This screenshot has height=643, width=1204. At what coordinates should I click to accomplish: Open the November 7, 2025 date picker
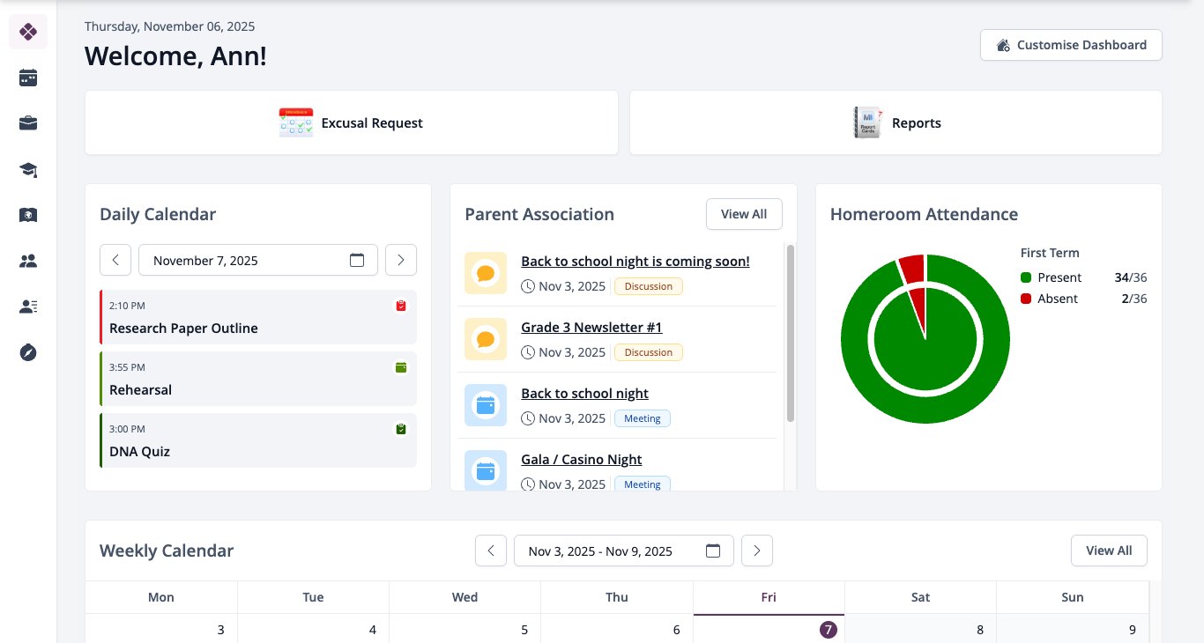(258, 260)
